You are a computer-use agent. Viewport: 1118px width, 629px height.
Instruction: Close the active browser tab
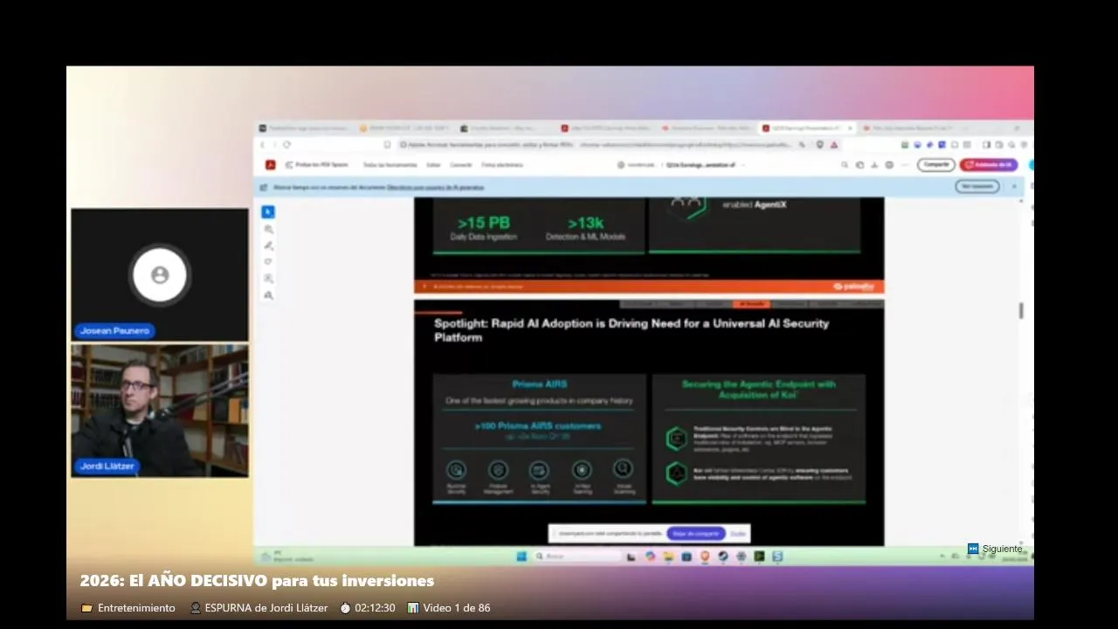(850, 128)
